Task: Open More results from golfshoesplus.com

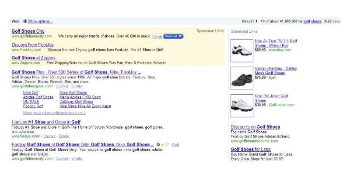Action: coord(54,113)
